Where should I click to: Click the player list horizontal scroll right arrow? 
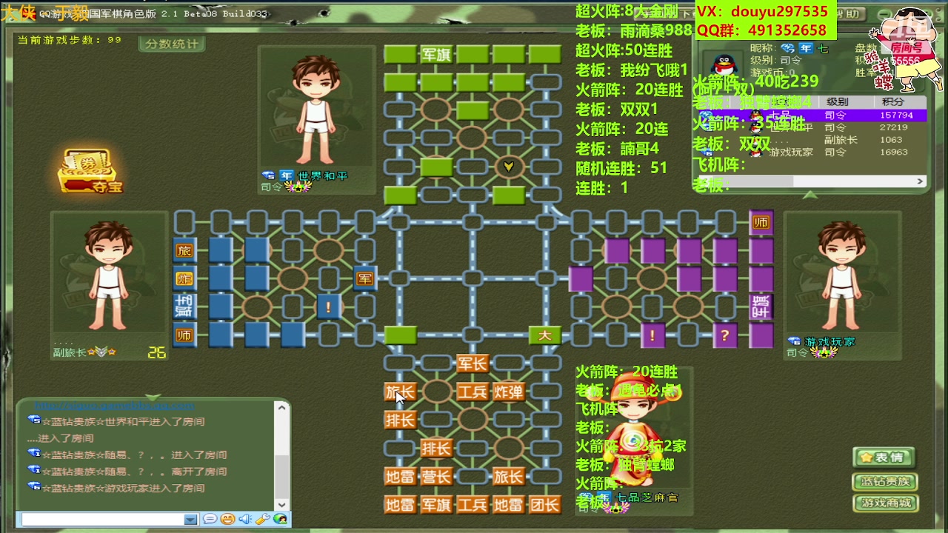(921, 181)
